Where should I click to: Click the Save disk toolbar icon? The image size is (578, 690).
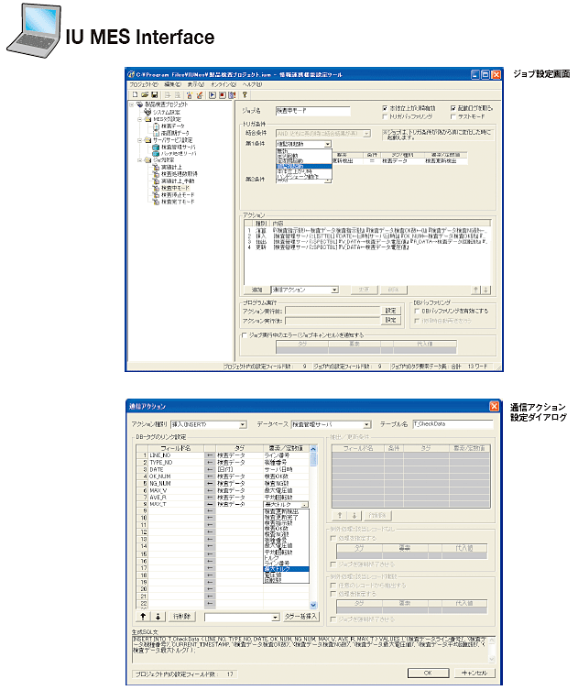[x=155, y=94]
